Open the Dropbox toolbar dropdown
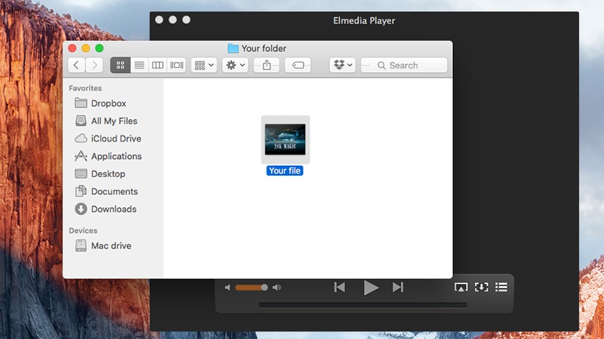The height and width of the screenshot is (339, 604). pyautogui.click(x=343, y=65)
